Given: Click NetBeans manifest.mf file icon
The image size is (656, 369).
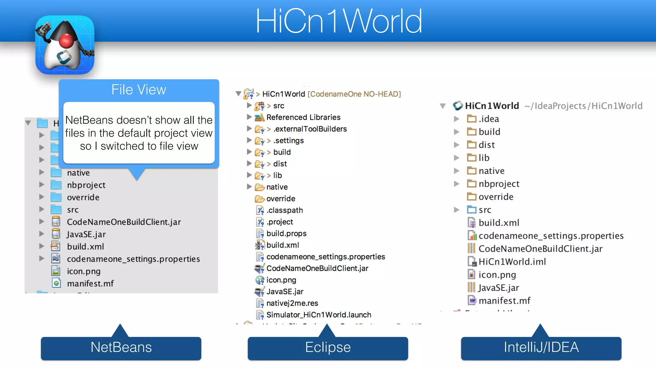Looking at the screenshot, I should click(x=56, y=283).
